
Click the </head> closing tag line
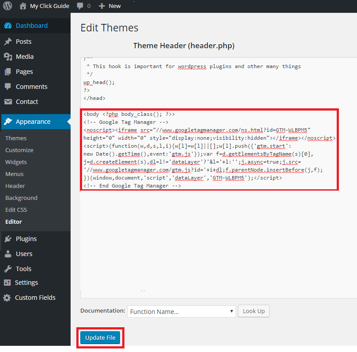(94, 98)
